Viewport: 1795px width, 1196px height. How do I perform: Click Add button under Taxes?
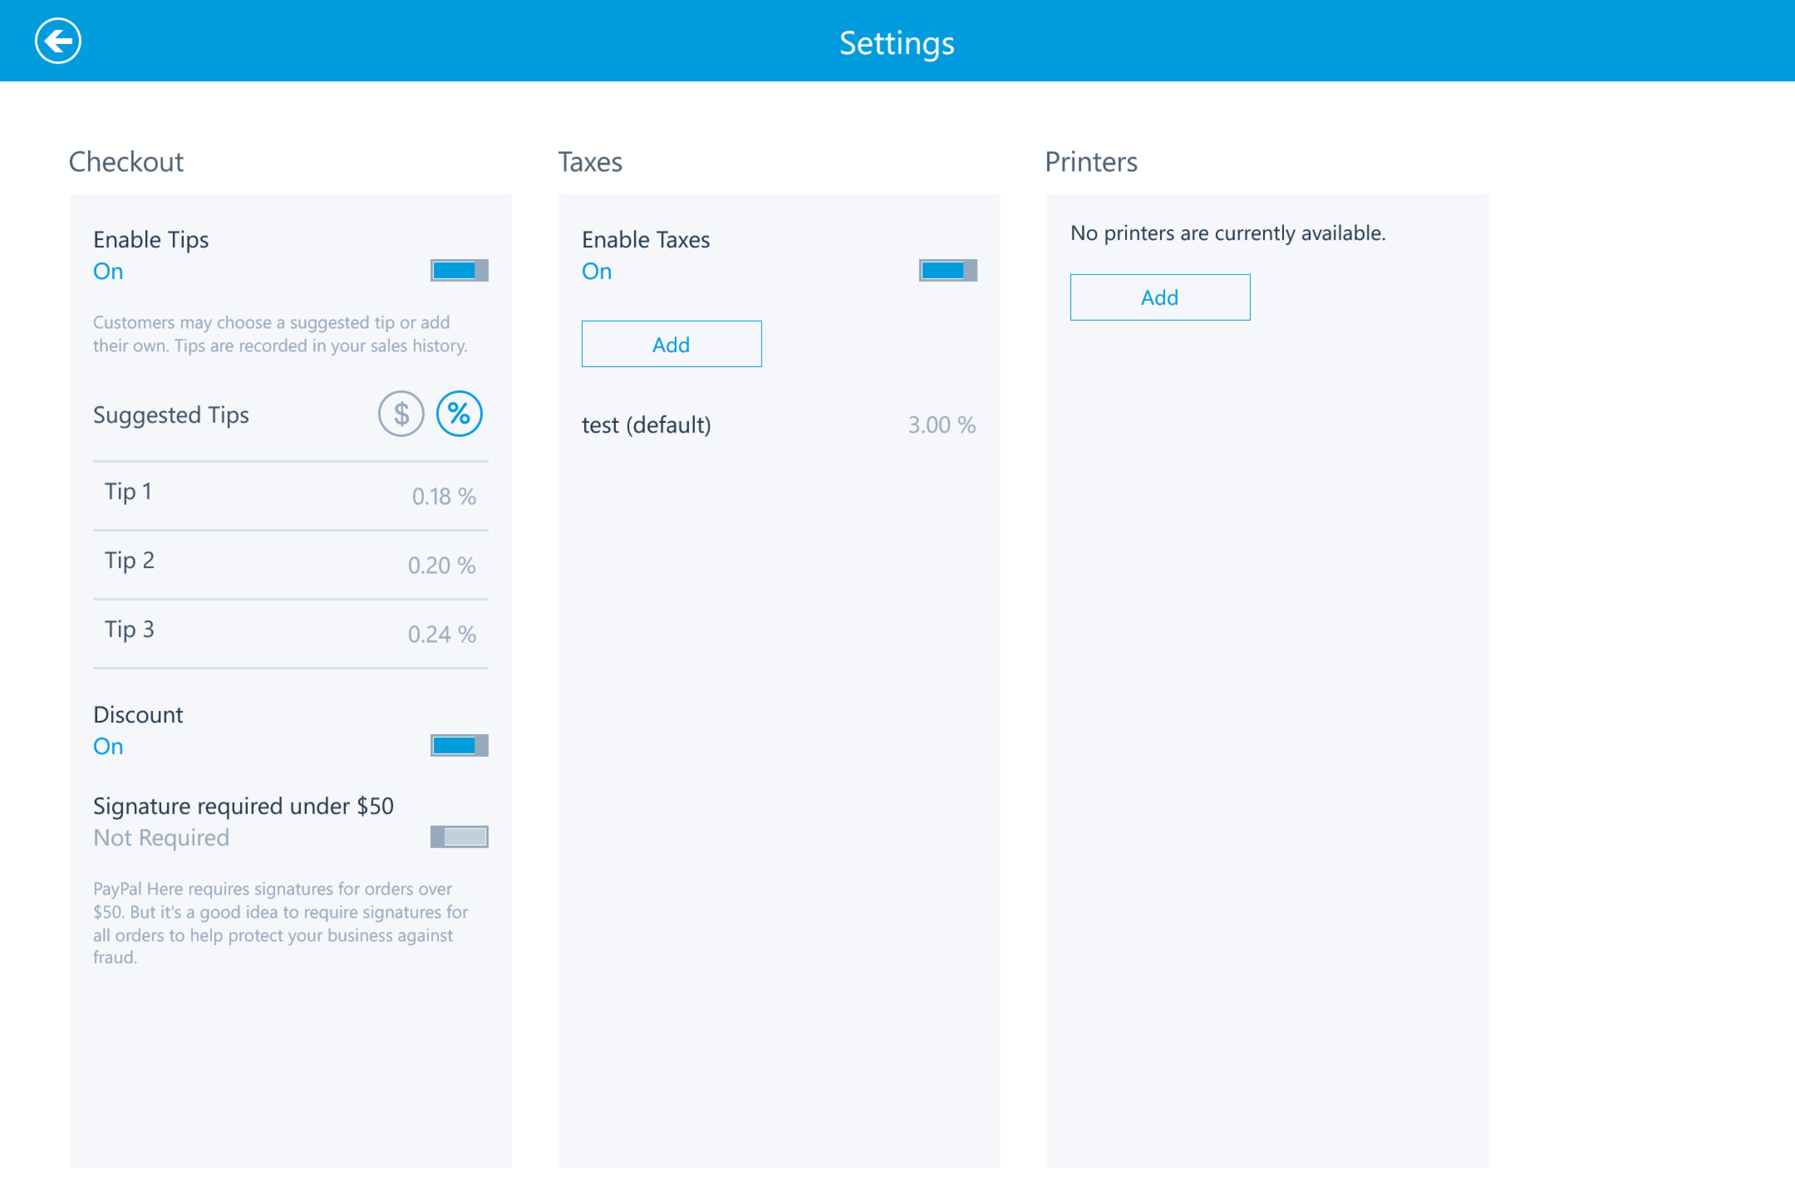[671, 344]
